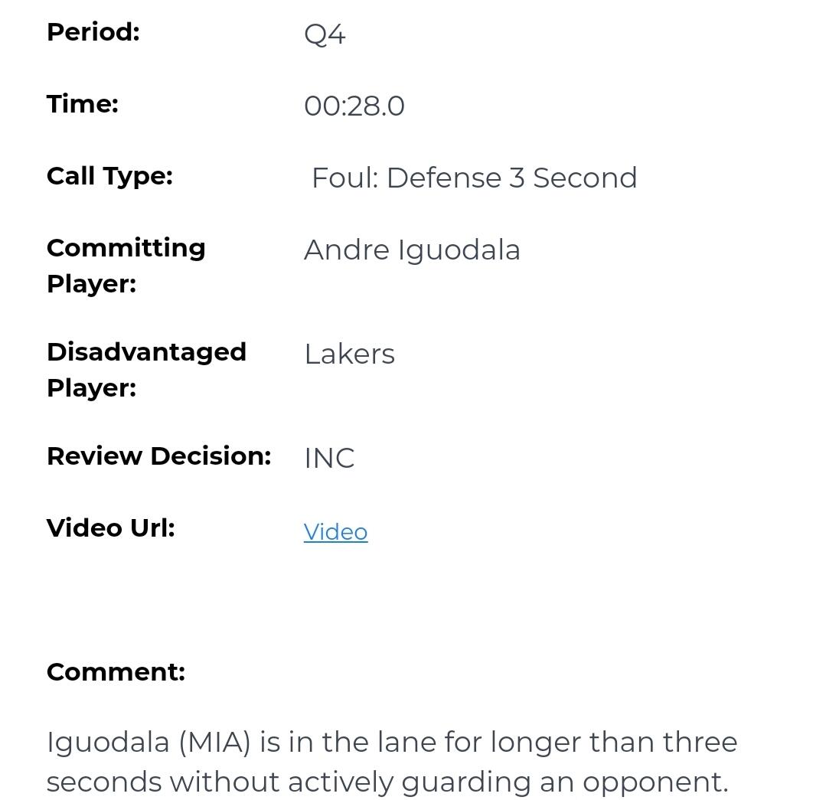Click the Review Decision label
This screenshot has height=800, width=826.
tap(158, 456)
